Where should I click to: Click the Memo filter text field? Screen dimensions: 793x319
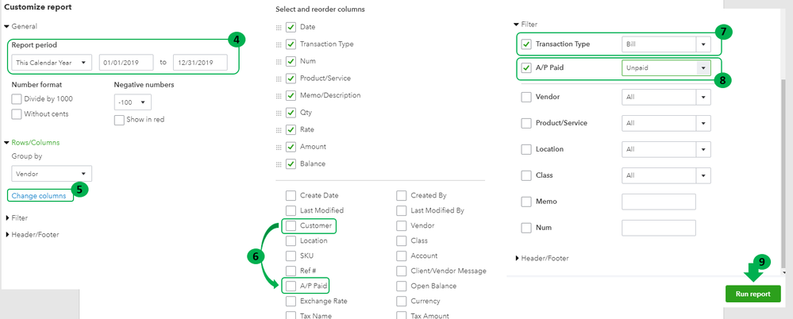point(658,202)
